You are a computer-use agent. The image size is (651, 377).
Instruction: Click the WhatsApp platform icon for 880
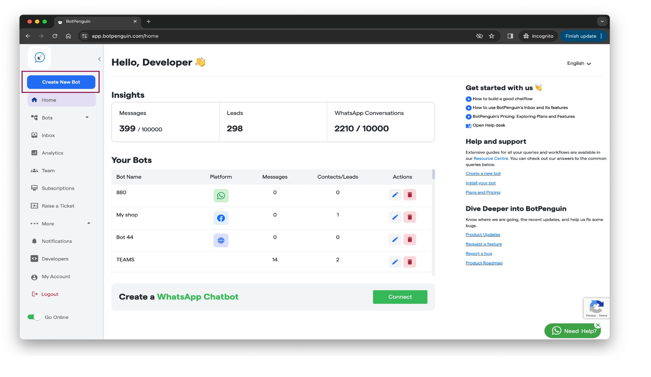click(221, 195)
